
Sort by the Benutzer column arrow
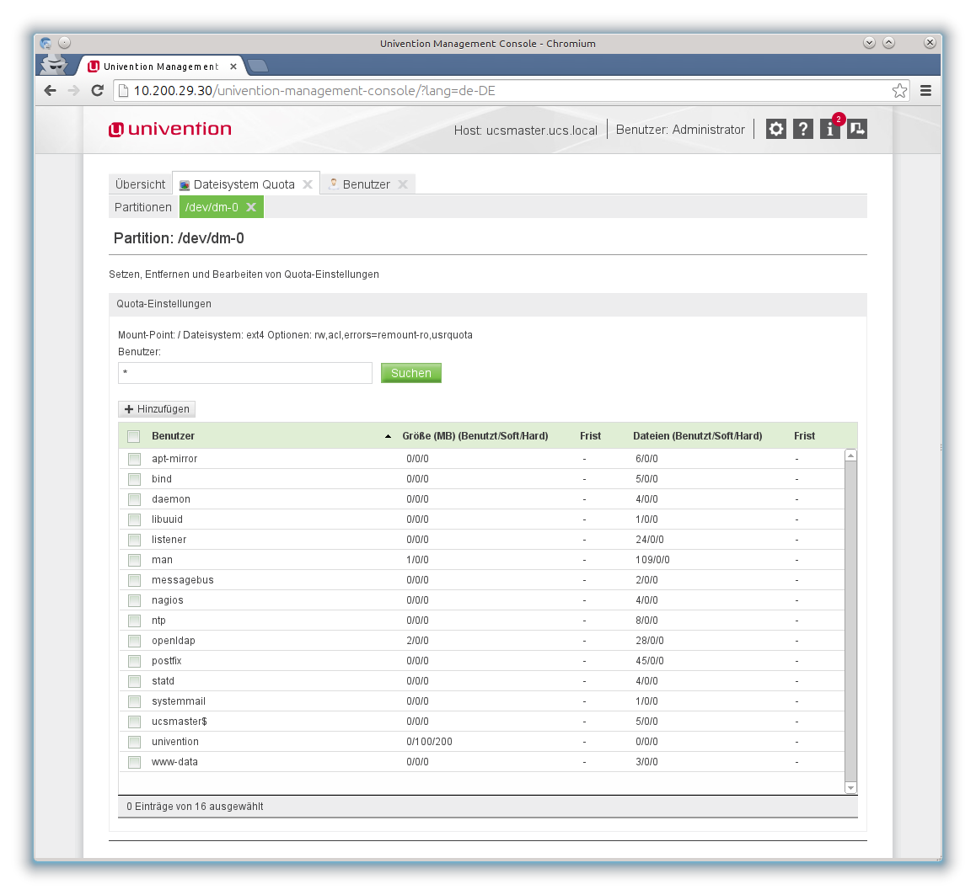pyautogui.click(x=388, y=436)
